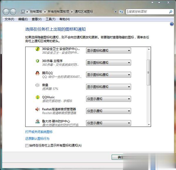176x170 pixels.
Task: Open the 360杀毒 behavior dropdown
Action: (x=109, y=63)
